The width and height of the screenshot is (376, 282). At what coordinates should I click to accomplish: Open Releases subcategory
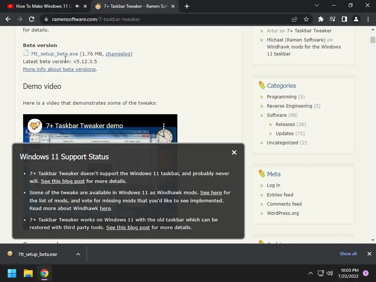pos(285,124)
